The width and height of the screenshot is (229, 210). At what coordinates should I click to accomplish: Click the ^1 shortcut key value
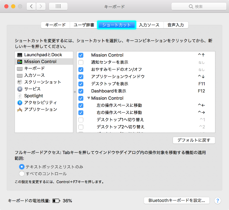(x=202, y=120)
